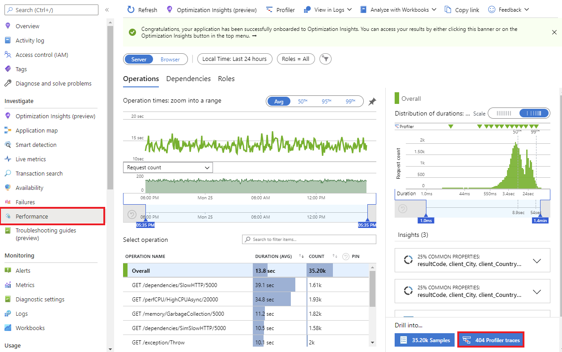Click the Refresh icon in the top toolbar
Image resolution: width=562 pixels, height=352 pixels.
(142, 9)
